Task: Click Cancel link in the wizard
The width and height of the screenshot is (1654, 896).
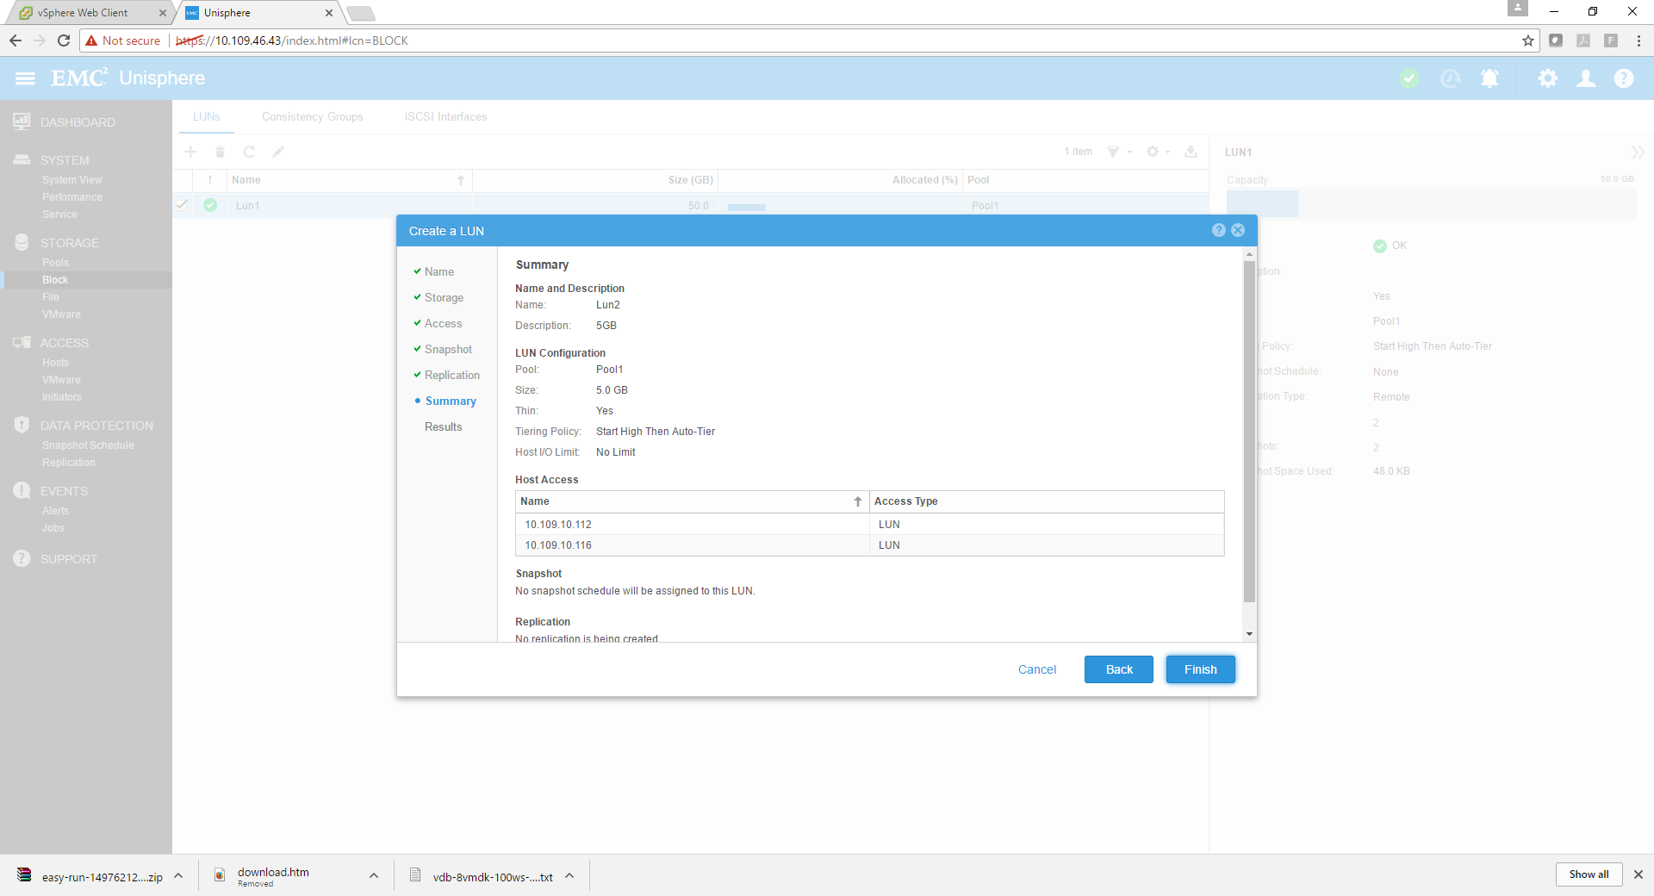Action: click(1036, 669)
